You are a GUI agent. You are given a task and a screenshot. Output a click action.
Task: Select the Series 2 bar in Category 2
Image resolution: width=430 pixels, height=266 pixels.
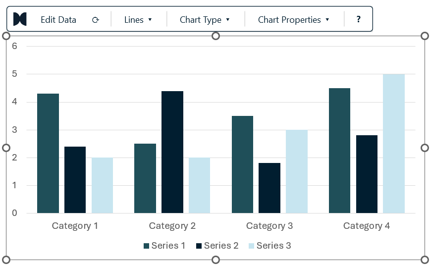(x=172, y=152)
